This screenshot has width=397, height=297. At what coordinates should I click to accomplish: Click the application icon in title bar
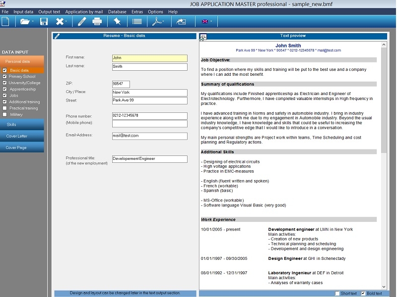[2, 3]
